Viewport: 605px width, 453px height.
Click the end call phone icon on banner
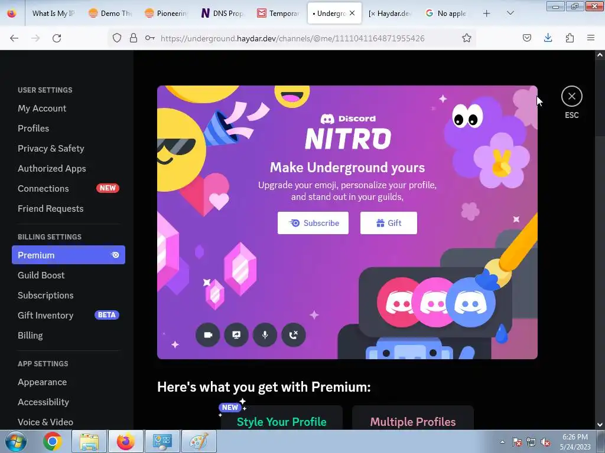point(294,335)
